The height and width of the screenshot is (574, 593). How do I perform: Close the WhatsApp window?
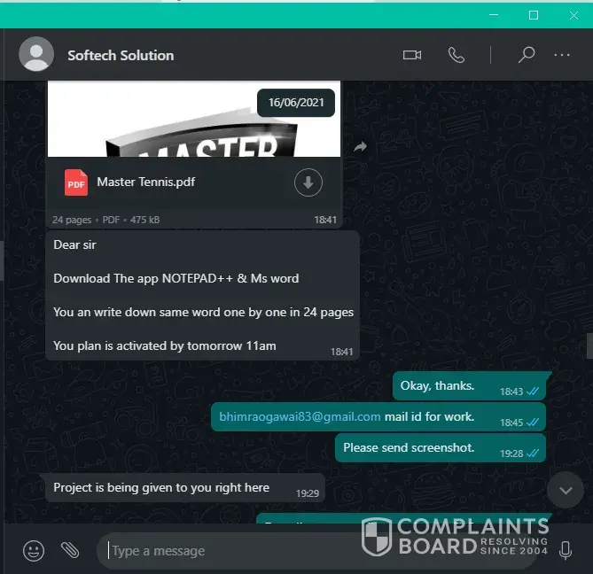click(x=573, y=15)
